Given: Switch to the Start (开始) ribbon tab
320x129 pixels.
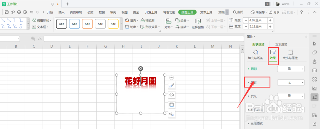Looking at the screenshot, I should coord(50,12).
